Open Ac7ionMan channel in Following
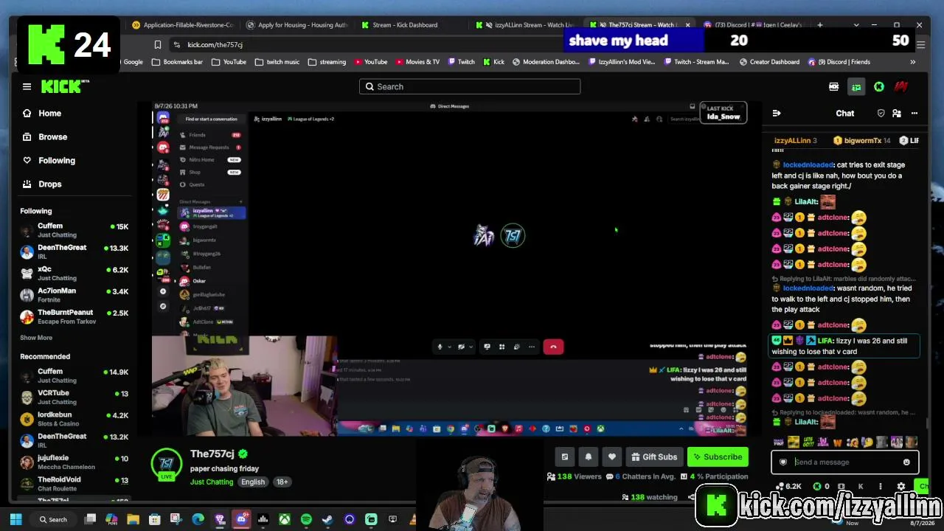 pyautogui.click(x=74, y=295)
